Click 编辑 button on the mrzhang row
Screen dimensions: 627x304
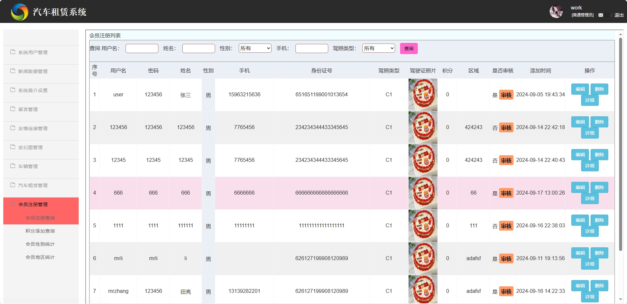[x=579, y=285]
